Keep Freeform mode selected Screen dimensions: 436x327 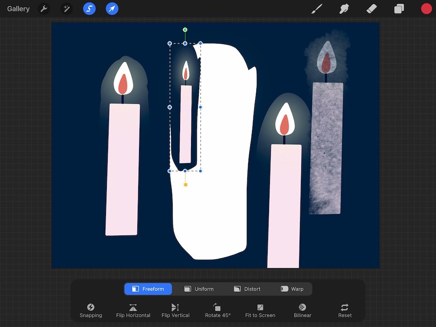click(148, 289)
